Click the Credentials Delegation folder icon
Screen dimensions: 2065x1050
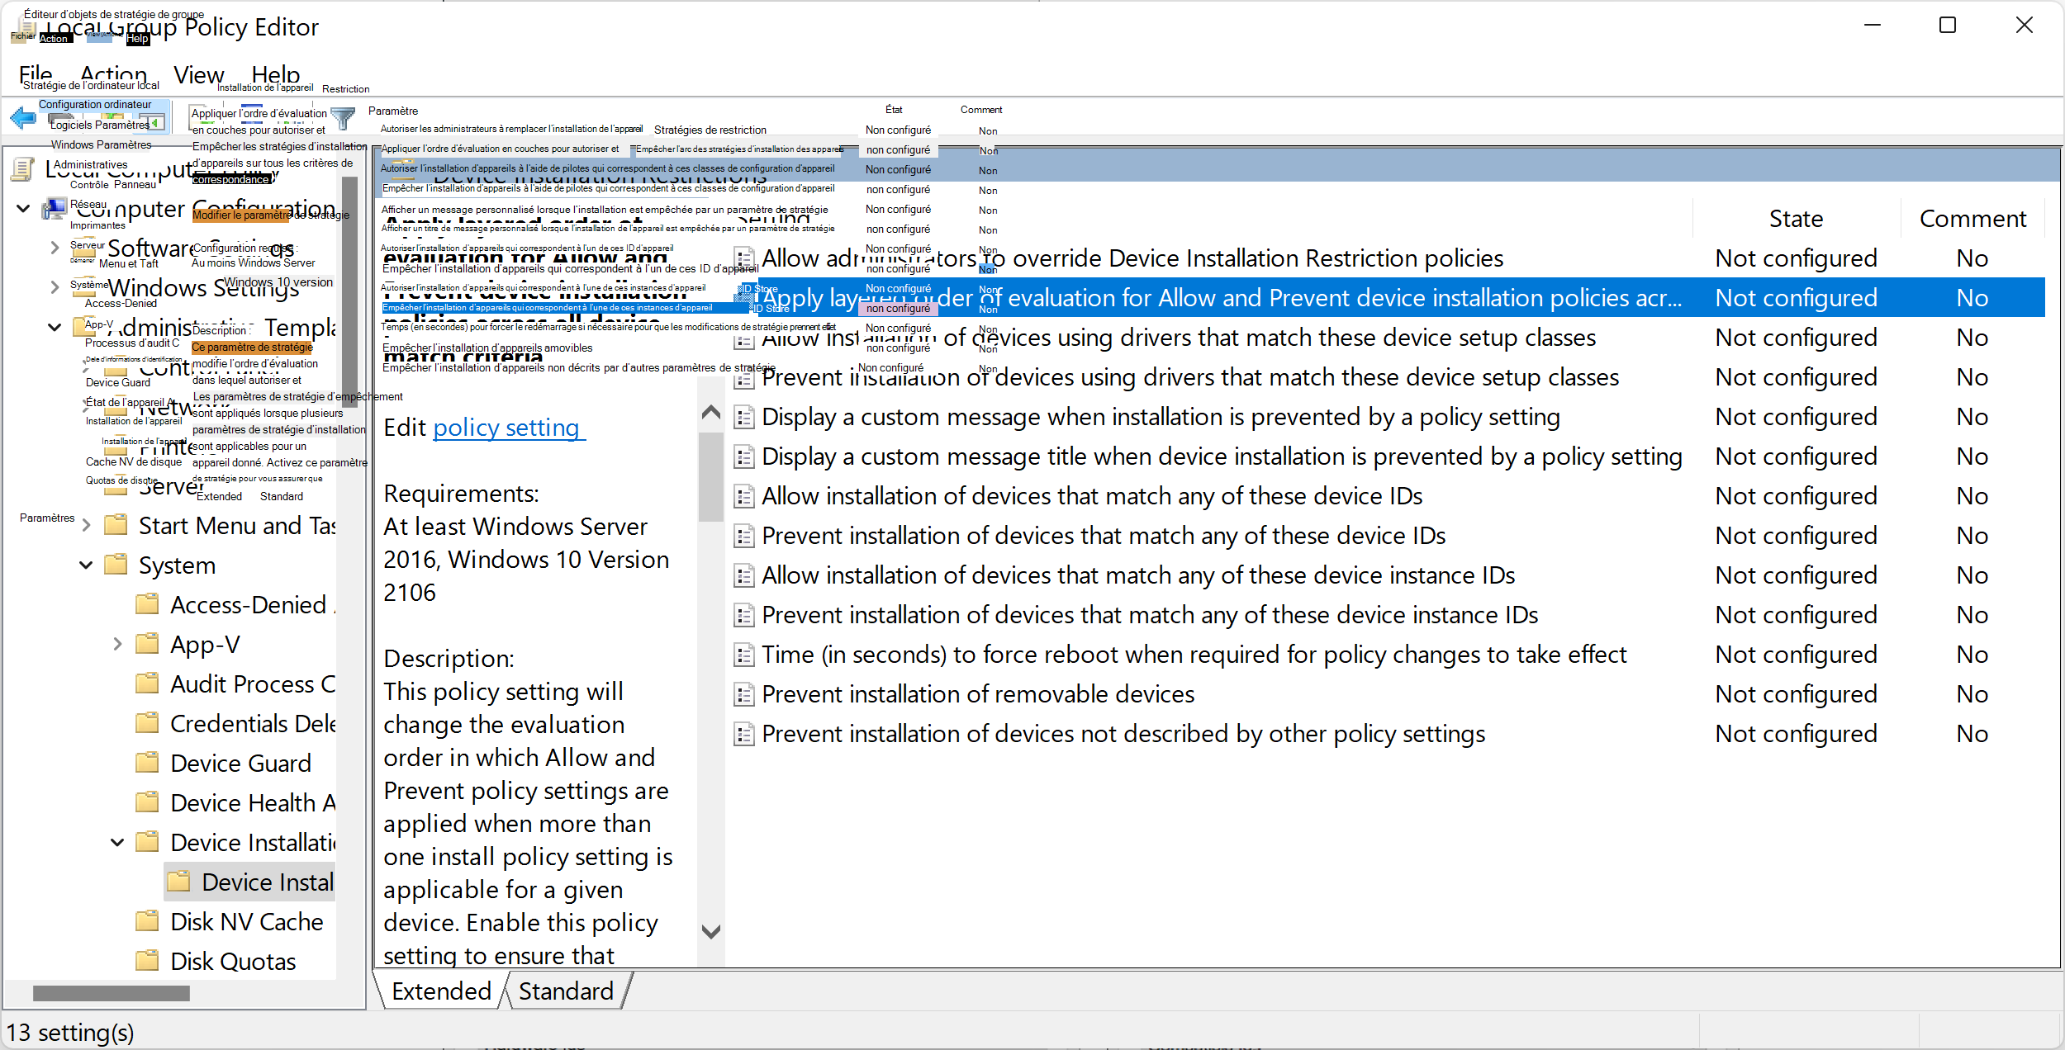coord(147,723)
